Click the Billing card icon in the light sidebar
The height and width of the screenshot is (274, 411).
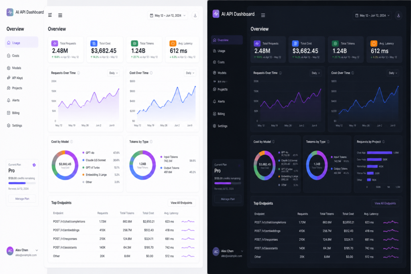pyautogui.click(x=9, y=113)
